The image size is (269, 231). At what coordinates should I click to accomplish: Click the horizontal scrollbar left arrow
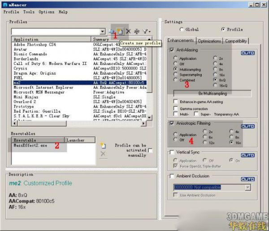15,123
